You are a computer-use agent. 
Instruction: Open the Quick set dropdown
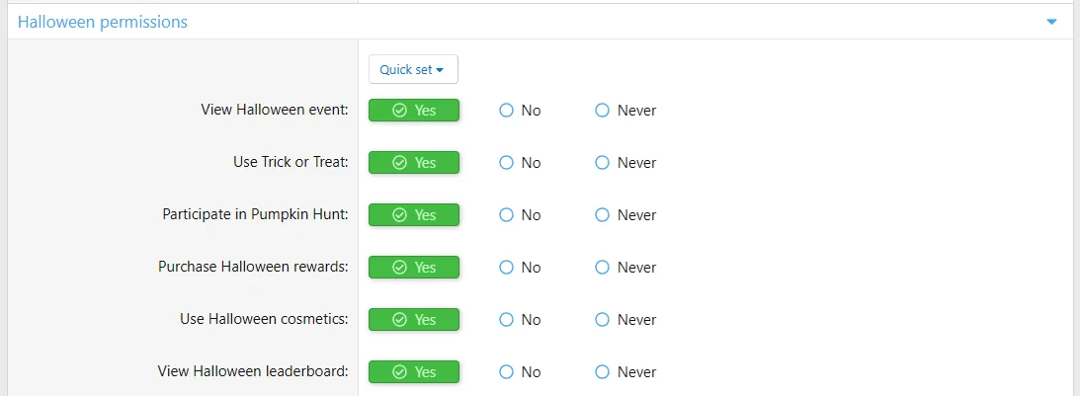413,69
